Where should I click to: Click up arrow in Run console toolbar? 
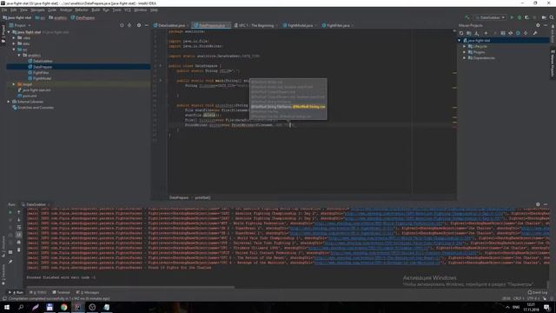(19, 212)
